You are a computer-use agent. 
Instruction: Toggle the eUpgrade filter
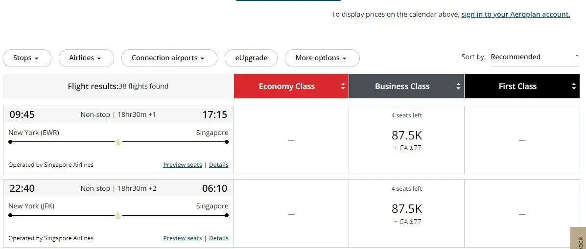coord(251,58)
